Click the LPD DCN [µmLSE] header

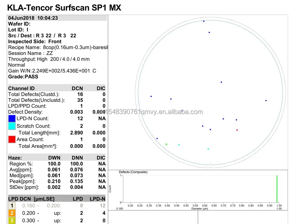pyautogui.click(x=31, y=199)
